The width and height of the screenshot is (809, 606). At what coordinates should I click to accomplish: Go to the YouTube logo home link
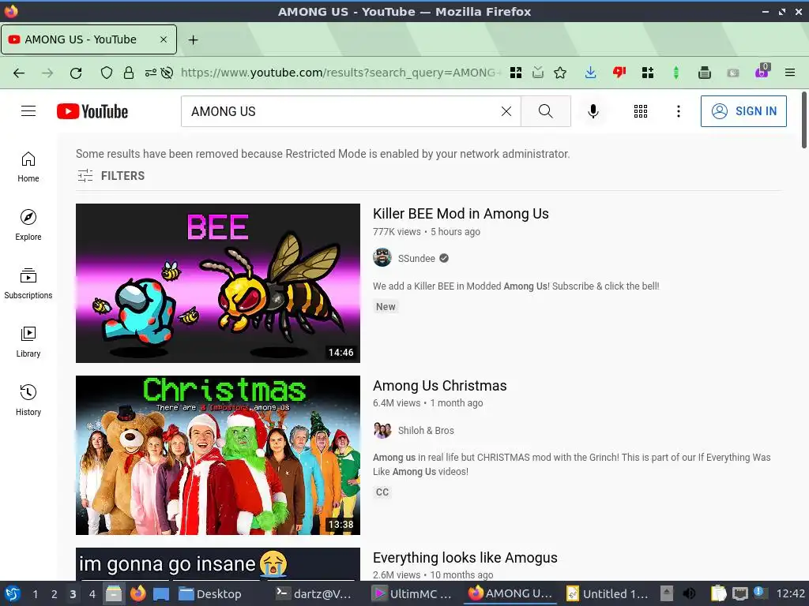pyautogui.click(x=92, y=111)
